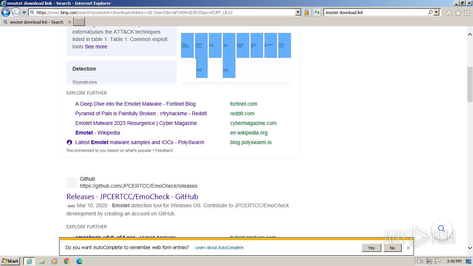Image resolution: width=473 pixels, height=266 pixels.
Task: Click the security lock icon
Action: click(306, 12)
